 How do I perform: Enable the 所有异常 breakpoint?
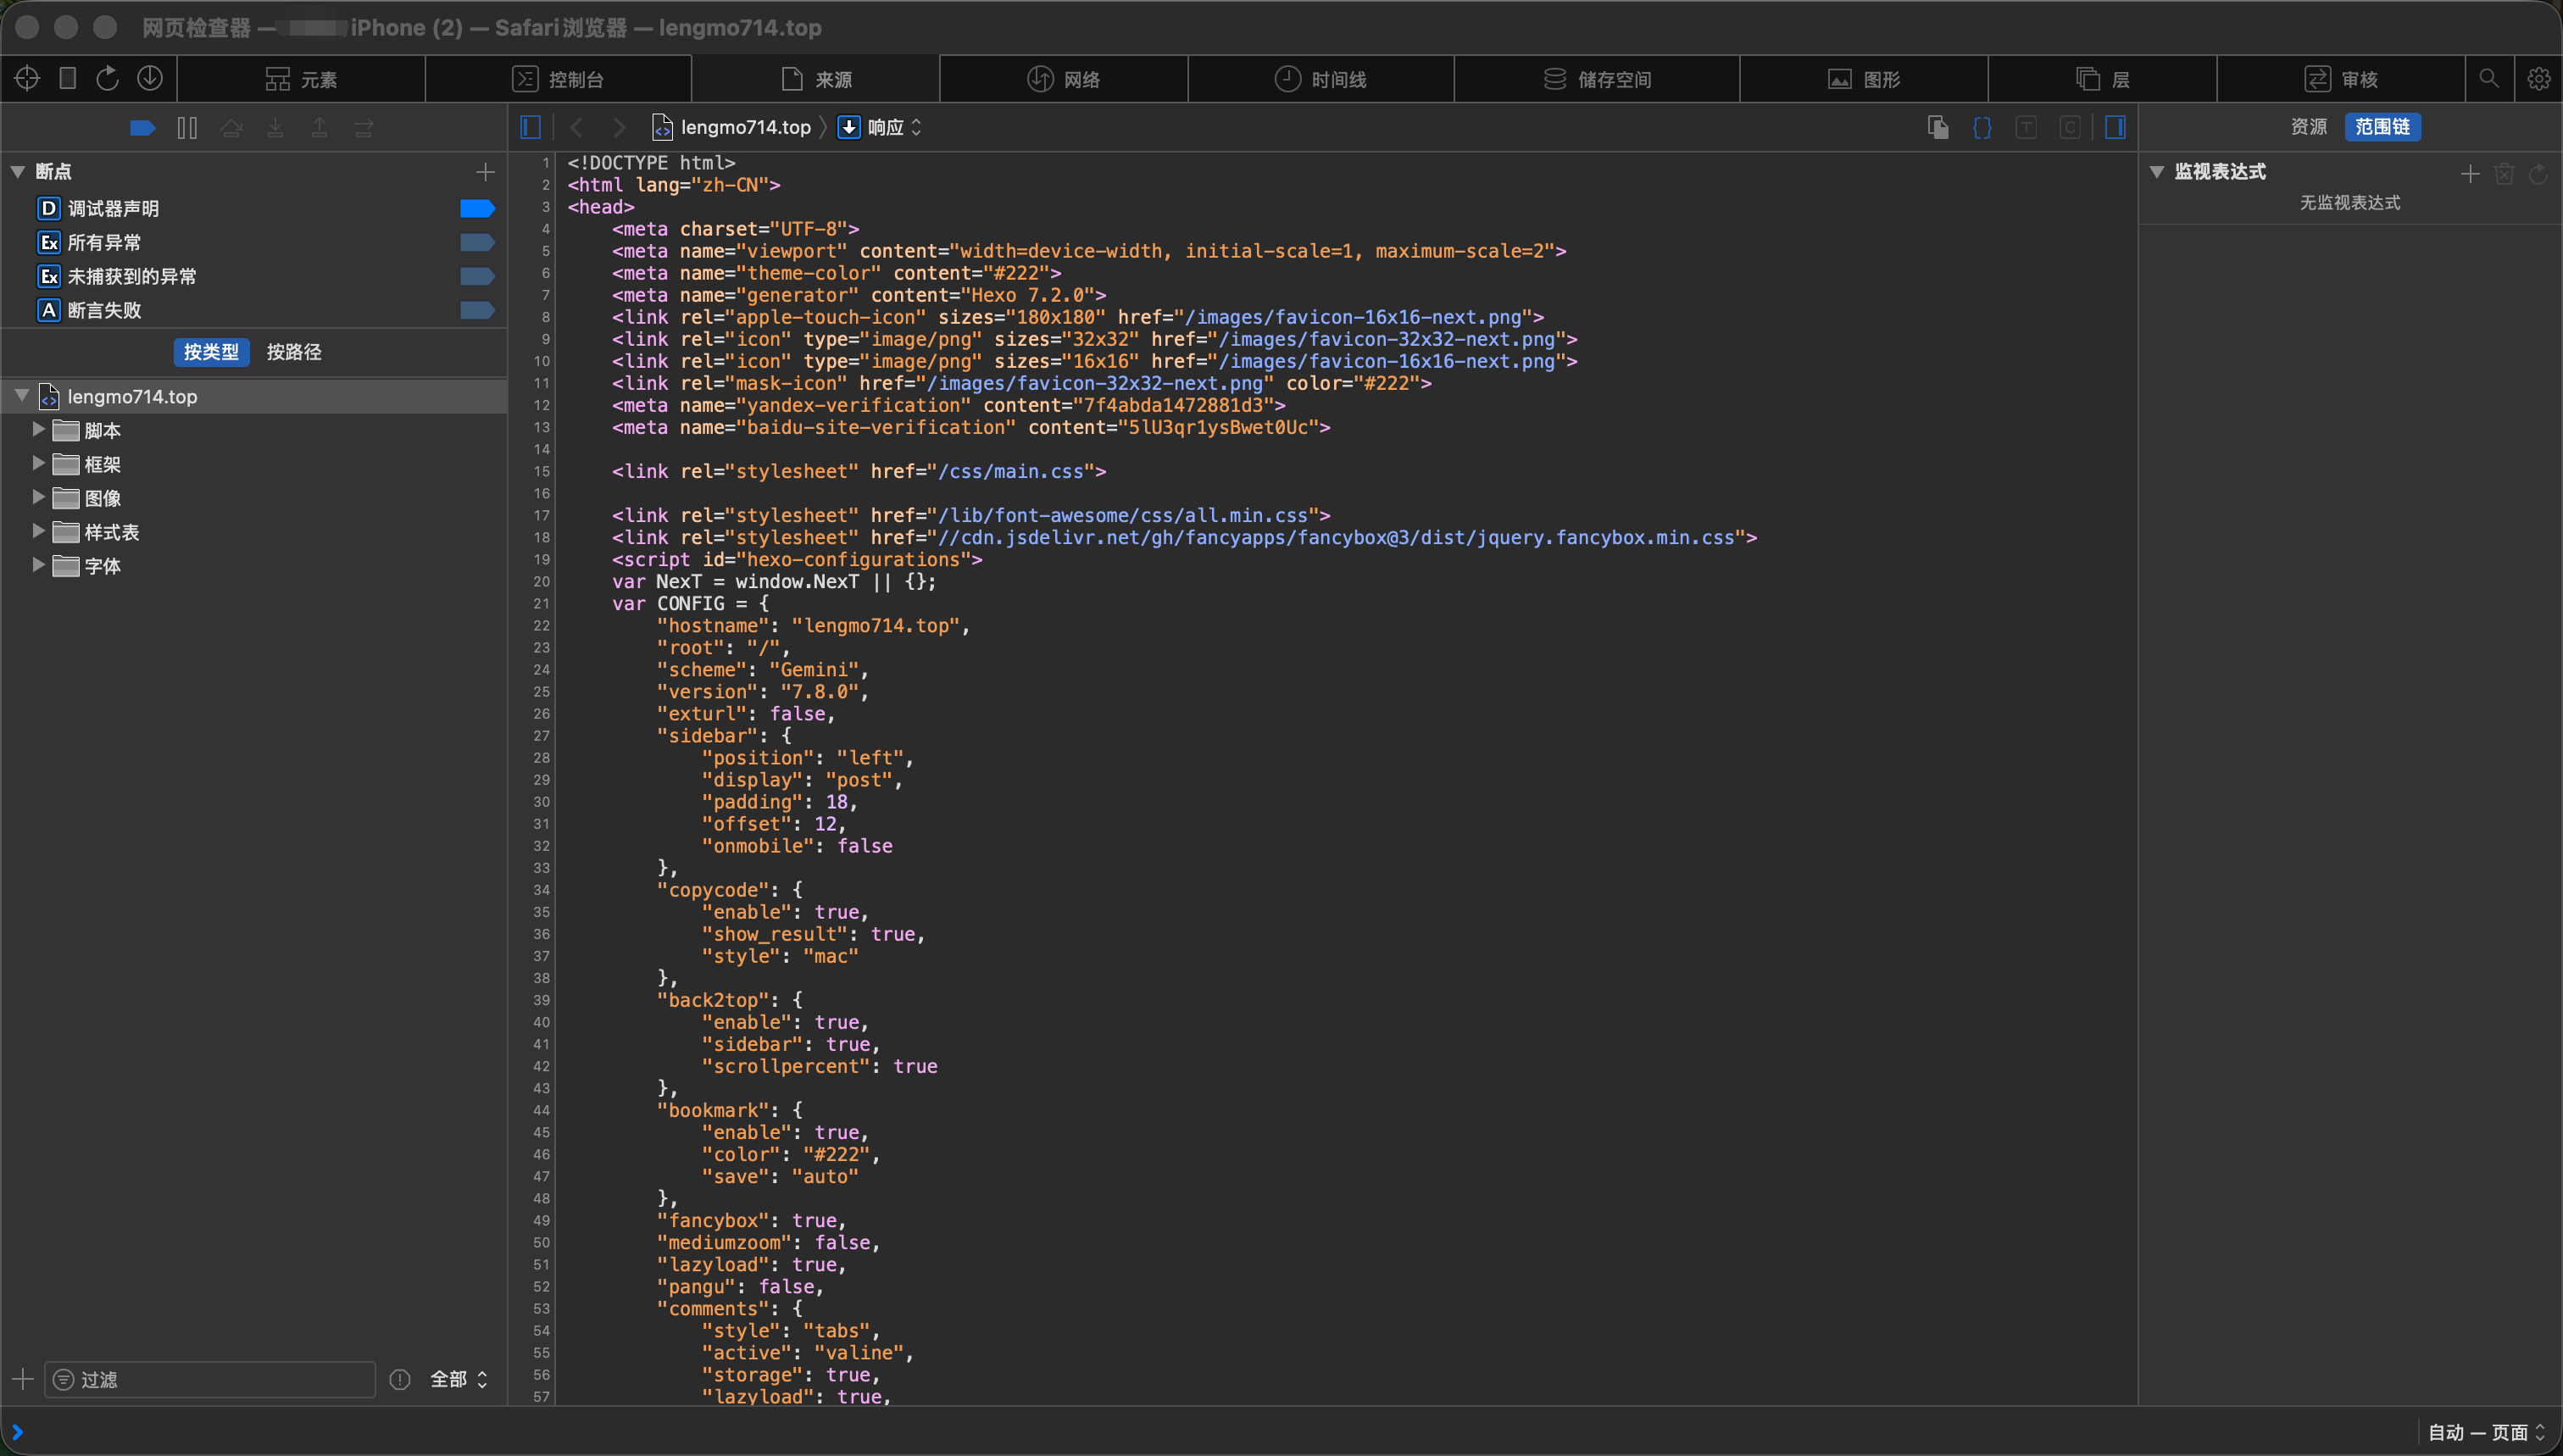click(477, 242)
